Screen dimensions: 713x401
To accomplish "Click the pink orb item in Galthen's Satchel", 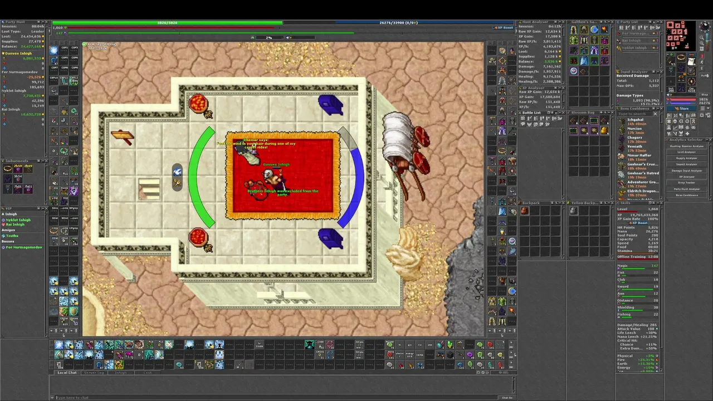I will 574,71.
